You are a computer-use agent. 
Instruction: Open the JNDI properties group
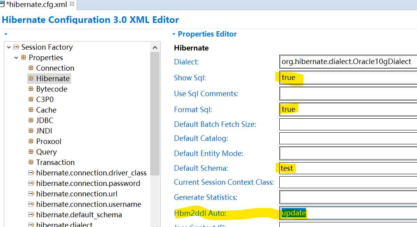44,131
